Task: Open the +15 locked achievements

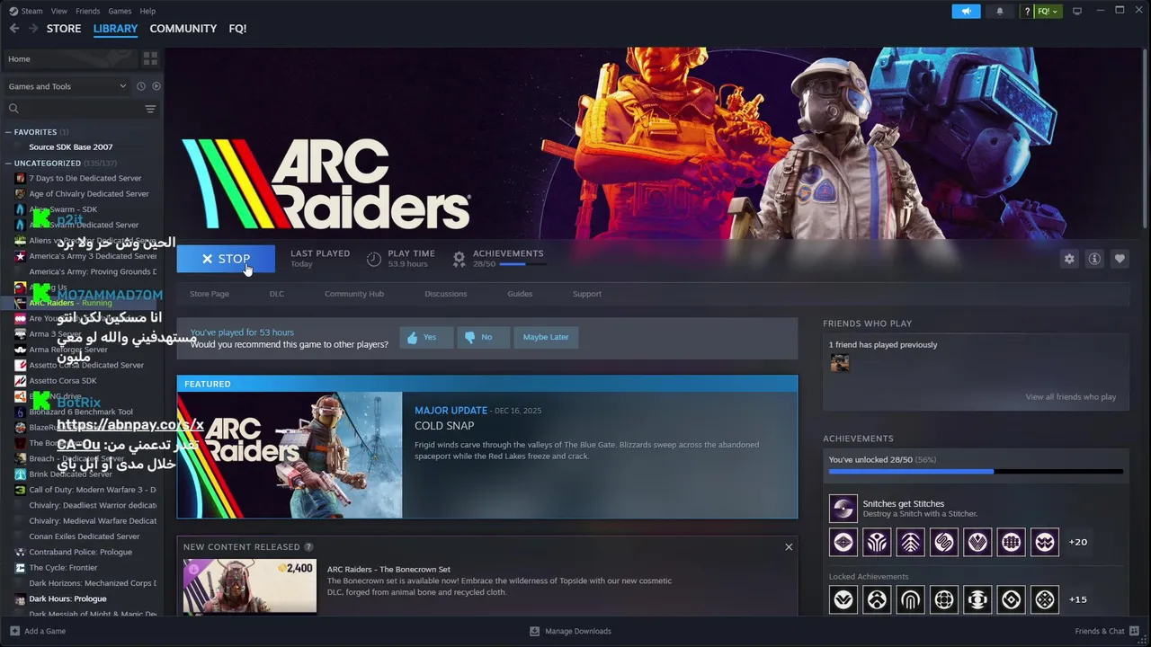Action: point(1077,599)
